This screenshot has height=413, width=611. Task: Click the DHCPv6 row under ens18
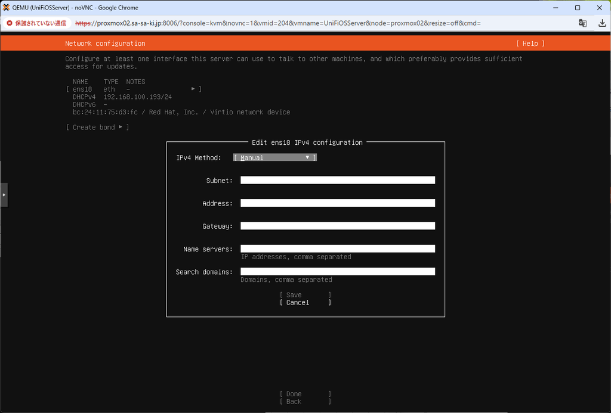click(x=90, y=104)
